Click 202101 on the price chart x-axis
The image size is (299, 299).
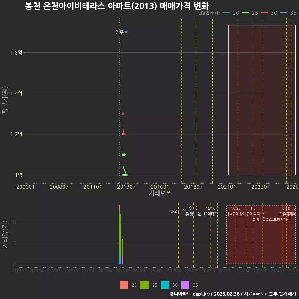tap(227, 187)
